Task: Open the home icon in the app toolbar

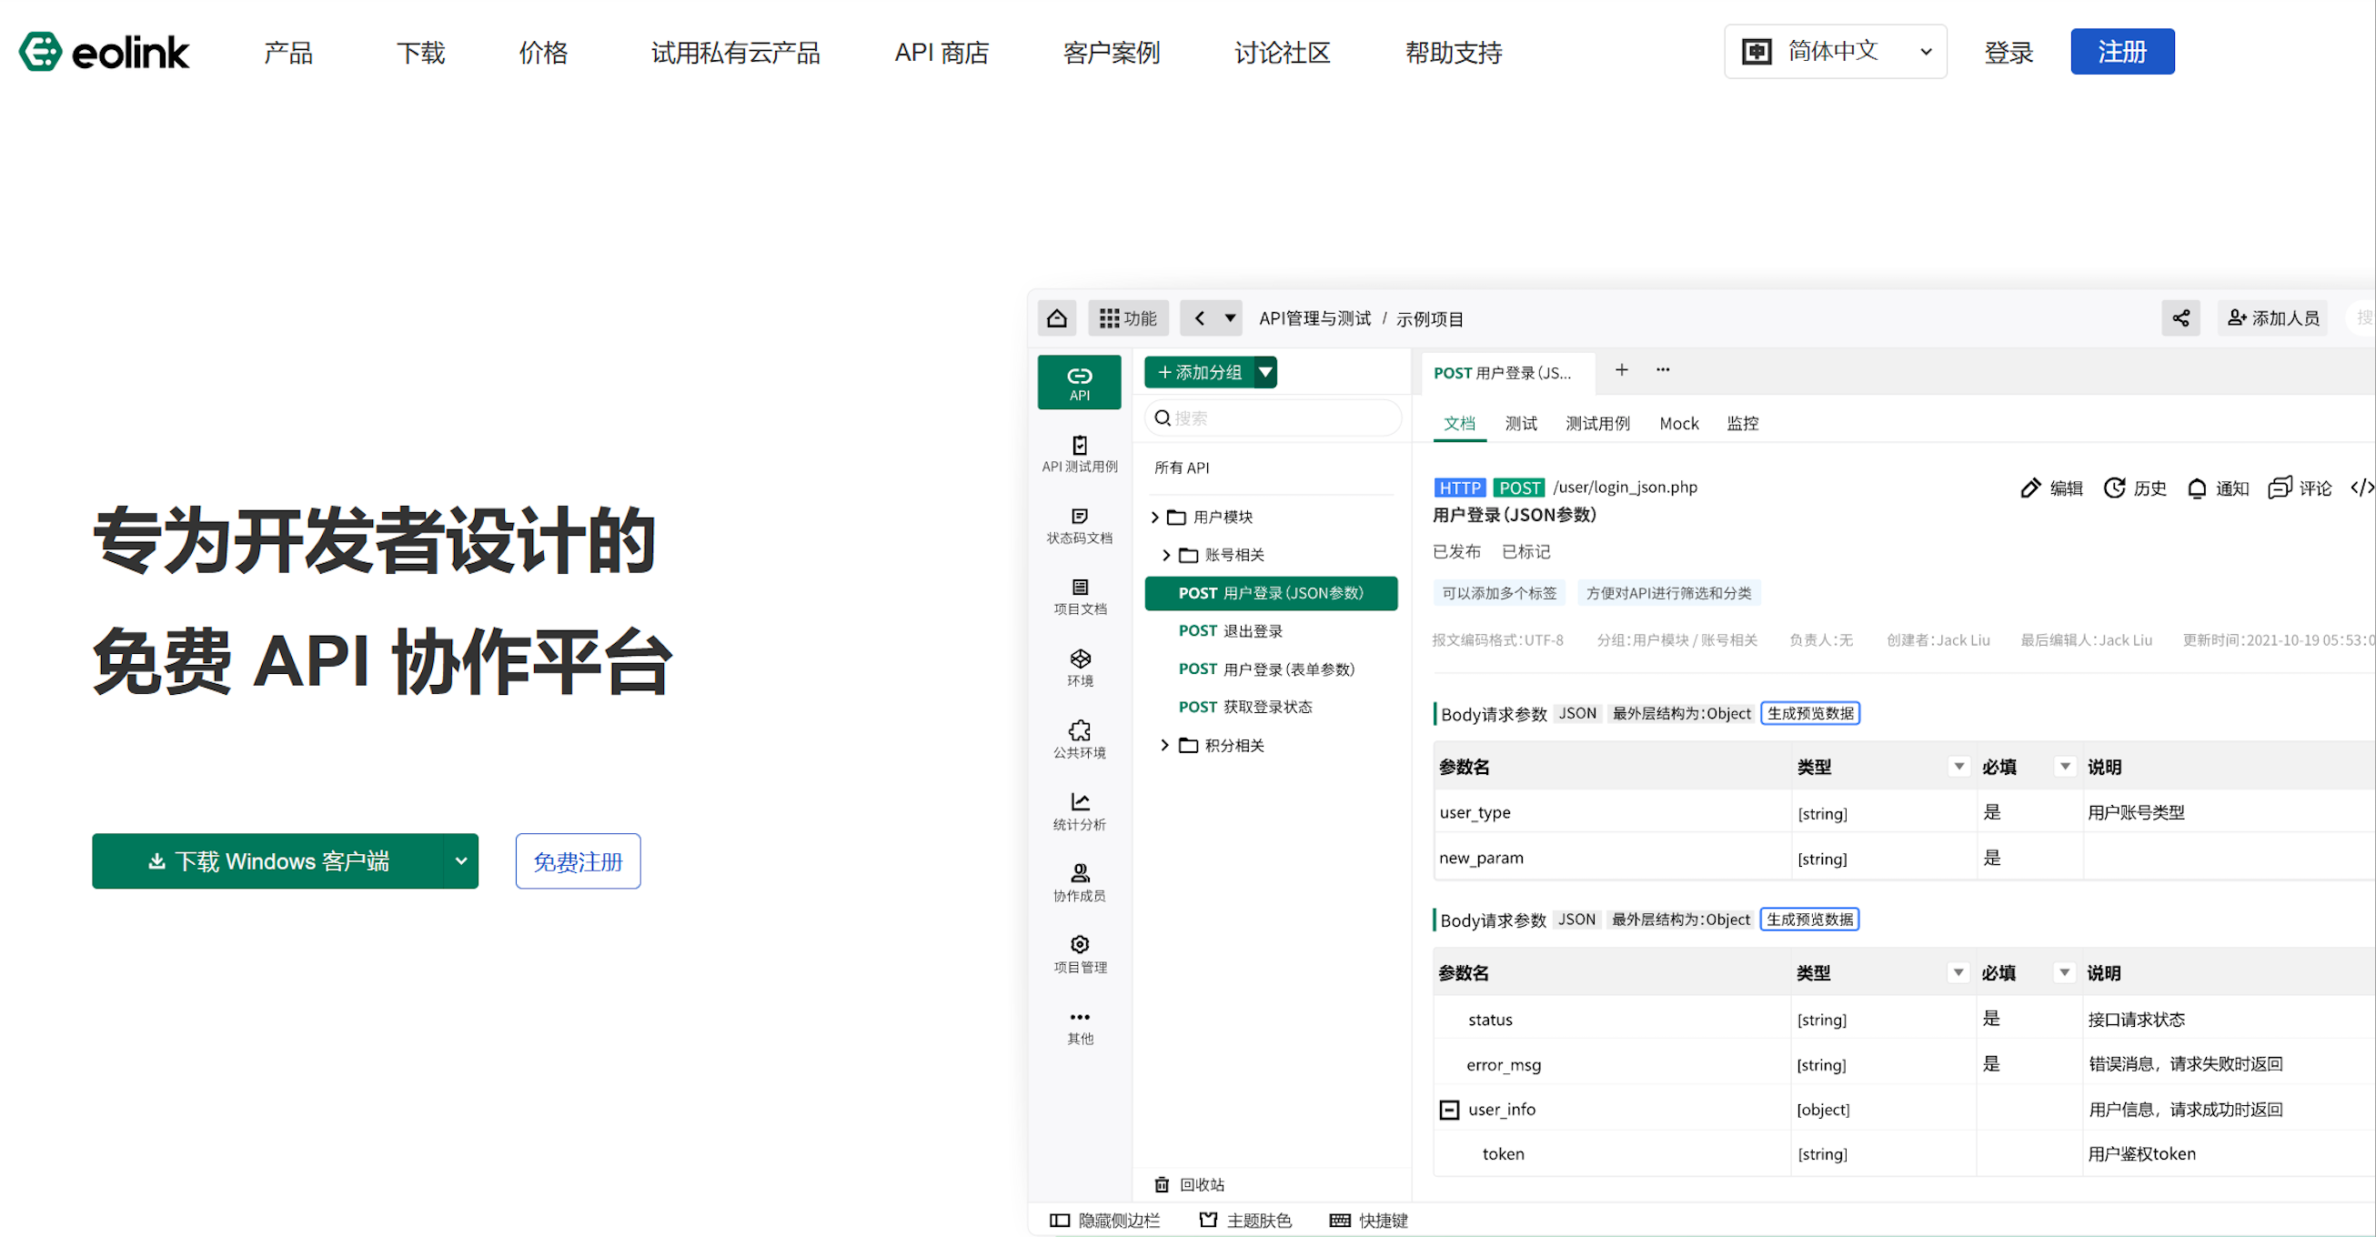Action: point(1057,318)
